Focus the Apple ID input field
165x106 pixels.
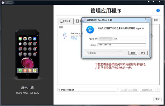click(x=122, y=39)
